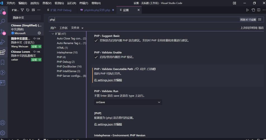Open install dropdown arrow for catlair extension
Image resolution: width=266 pixels, height=140 pixels.
pyautogui.click(x=40, y=60)
